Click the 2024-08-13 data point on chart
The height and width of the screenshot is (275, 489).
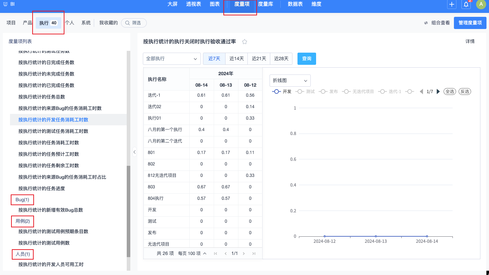click(376, 236)
